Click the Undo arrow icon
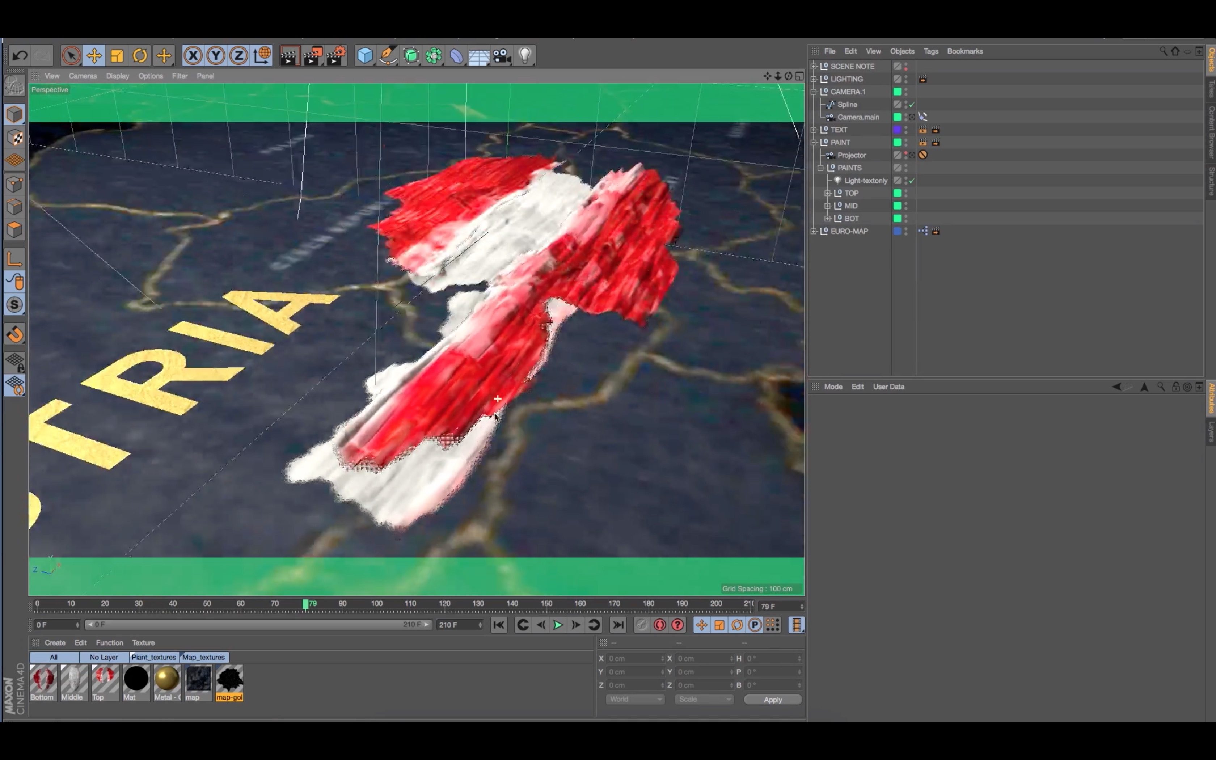The image size is (1216, 760). point(20,55)
